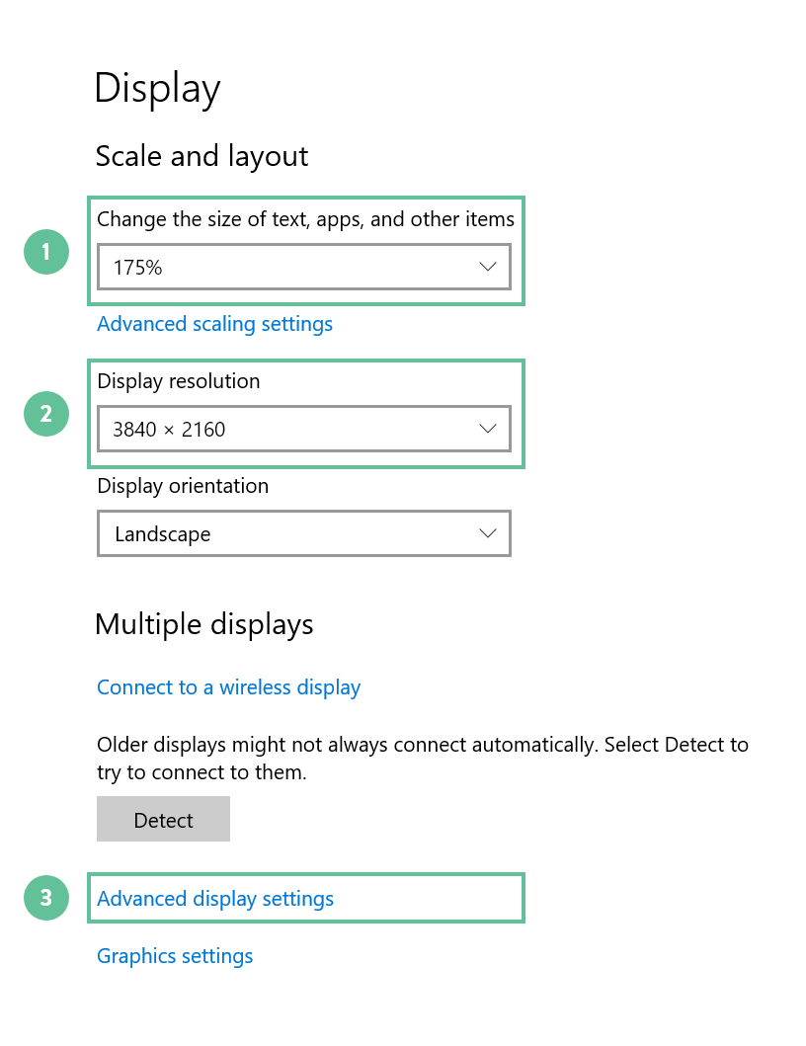Open Graphics settings
The width and height of the screenshot is (806, 1046).
(175, 955)
